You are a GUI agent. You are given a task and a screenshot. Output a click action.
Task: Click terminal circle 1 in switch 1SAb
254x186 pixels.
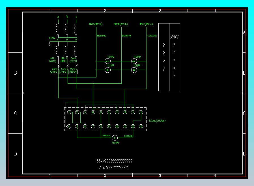[x=69, y=112]
